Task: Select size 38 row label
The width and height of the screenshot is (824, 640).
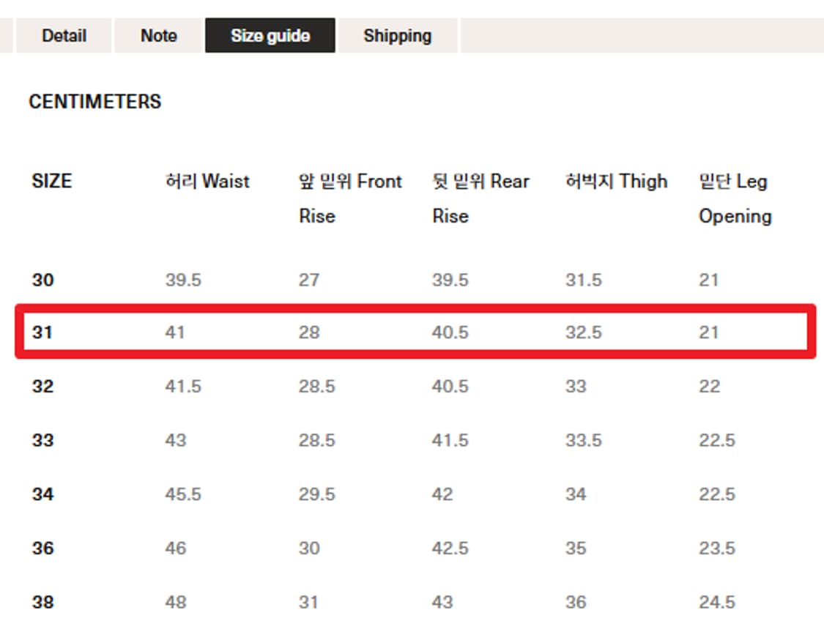Action: (x=43, y=602)
